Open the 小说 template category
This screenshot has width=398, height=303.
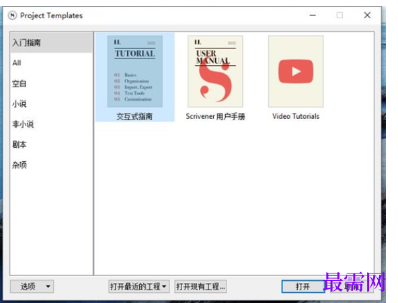[51, 103]
